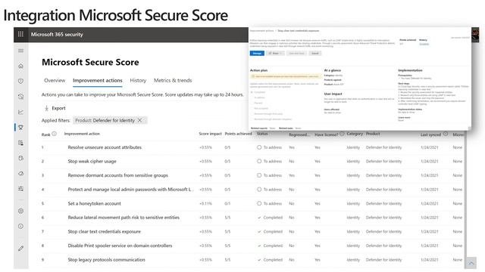
Task: Click the info icon beside Last synced
Action: pyautogui.click(x=446, y=134)
